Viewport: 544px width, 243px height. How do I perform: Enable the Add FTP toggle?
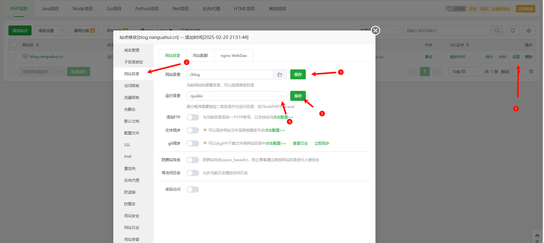193,117
